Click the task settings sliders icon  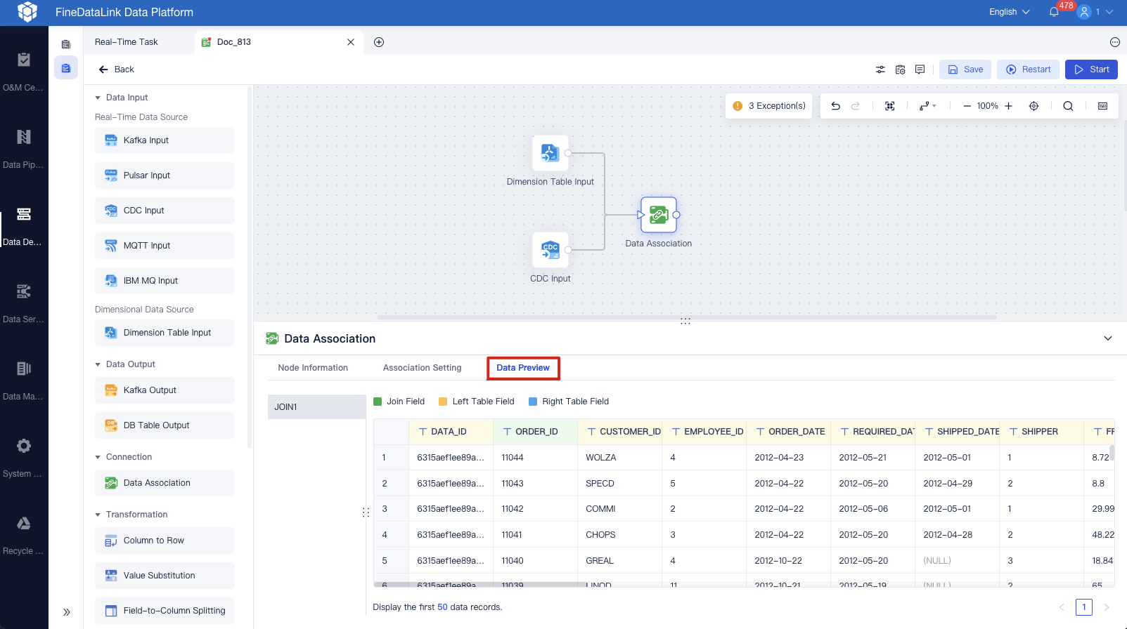(x=880, y=69)
